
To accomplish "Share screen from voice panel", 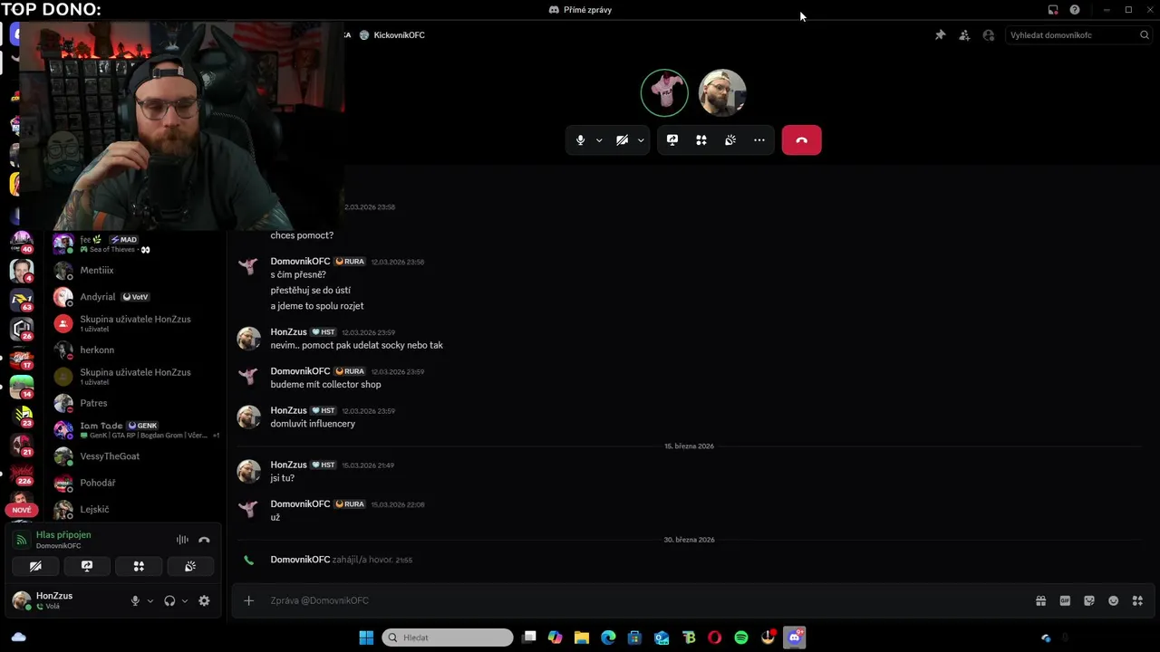I will 87,566.
